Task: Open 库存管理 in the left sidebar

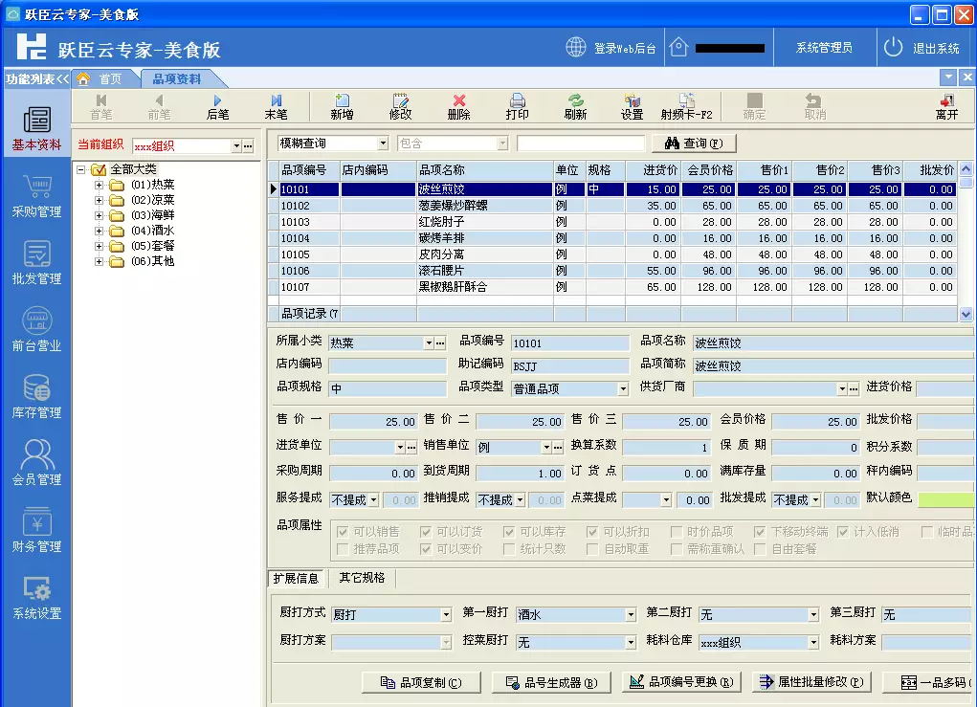Action: [x=36, y=396]
